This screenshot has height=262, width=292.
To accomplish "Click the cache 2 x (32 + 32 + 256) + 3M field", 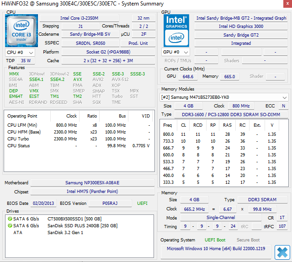I will [108, 60].
